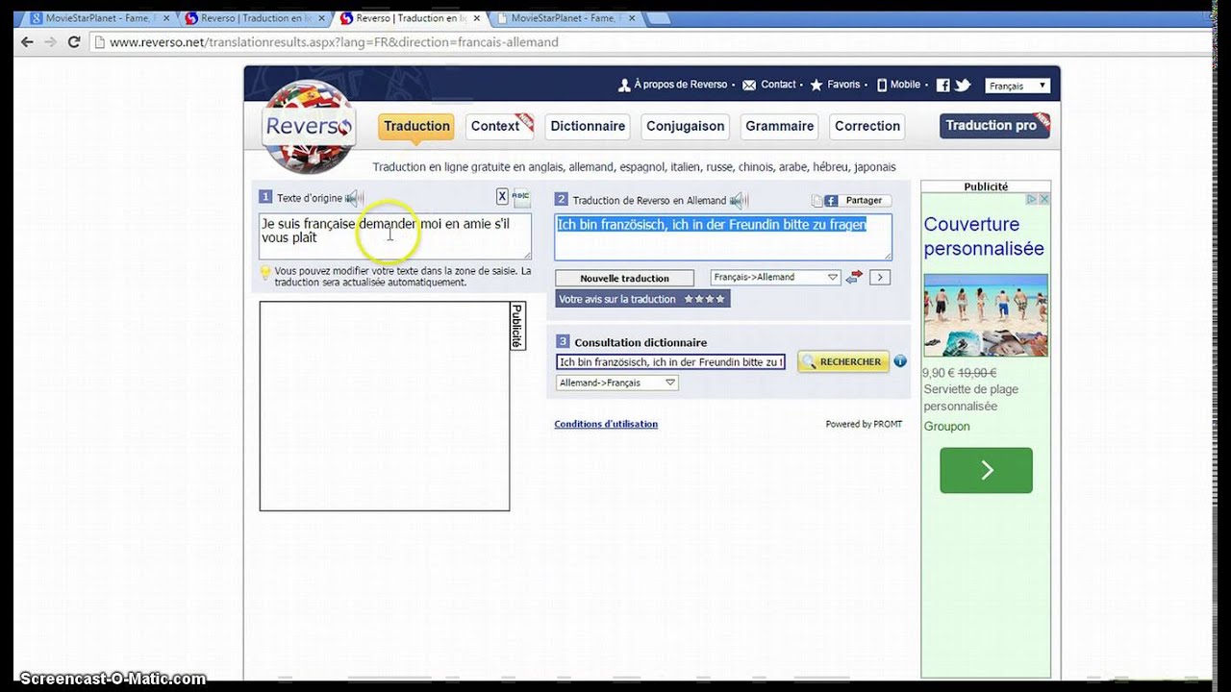Close the active Reverso tab
Viewport: 1231px width, 692px height.
pyautogui.click(x=476, y=18)
